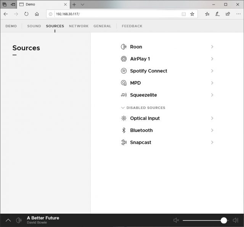Viewport: 244px width, 227px height.
Task: Click the volume slider knob
Action: [x=224, y=220]
